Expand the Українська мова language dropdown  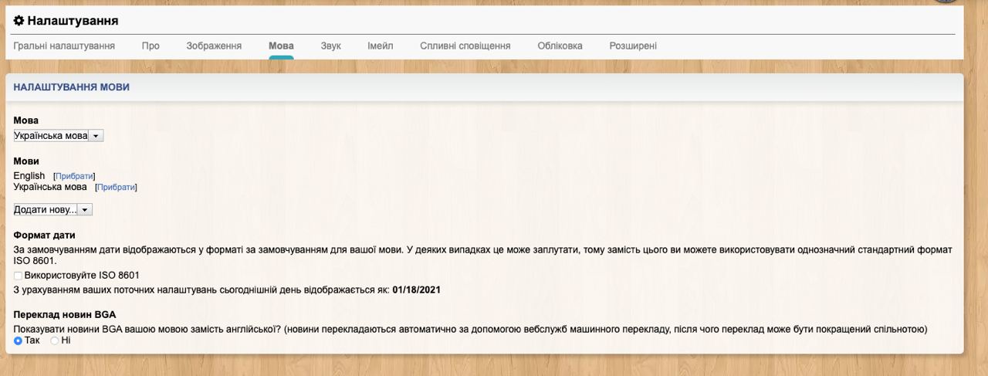[59, 136]
